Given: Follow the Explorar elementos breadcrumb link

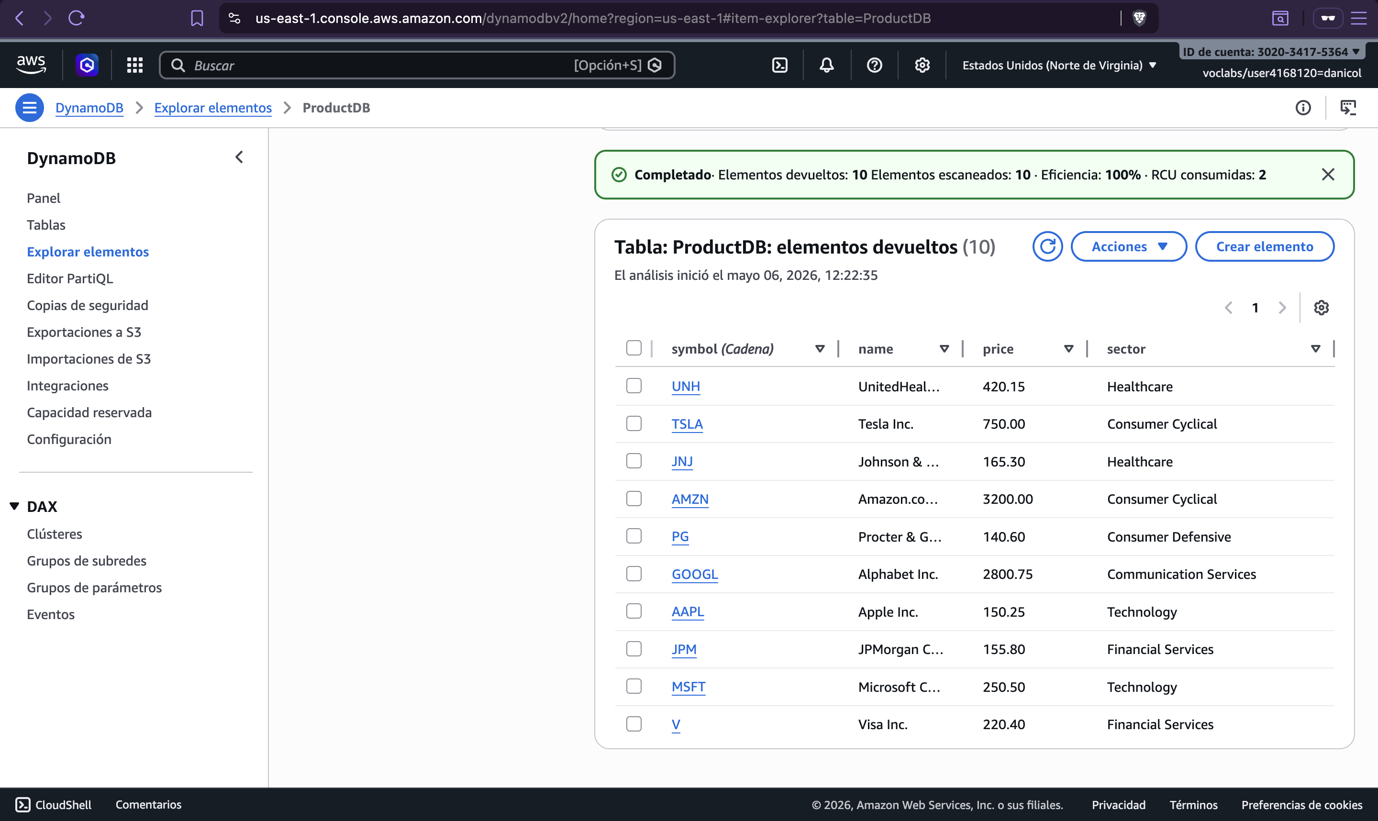Looking at the screenshot, I should click(213, 108).
